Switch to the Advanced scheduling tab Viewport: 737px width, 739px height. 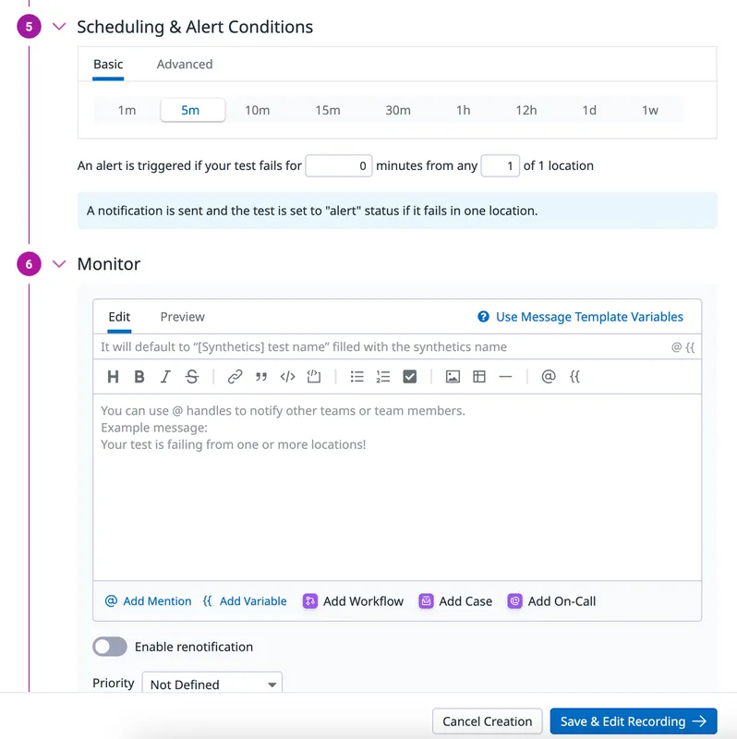tap(185, 65)
